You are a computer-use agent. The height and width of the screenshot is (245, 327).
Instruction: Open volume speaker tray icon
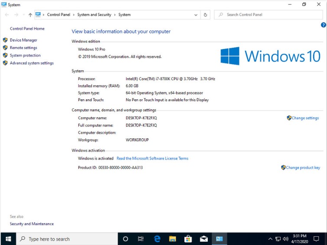pyautogui.click(x=285, y=239)
